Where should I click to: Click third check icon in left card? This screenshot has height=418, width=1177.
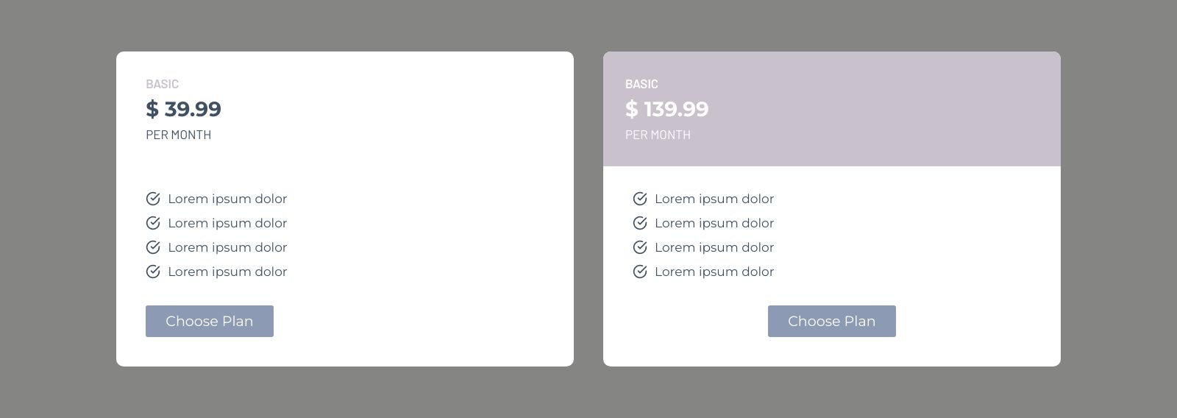point(153,247)
